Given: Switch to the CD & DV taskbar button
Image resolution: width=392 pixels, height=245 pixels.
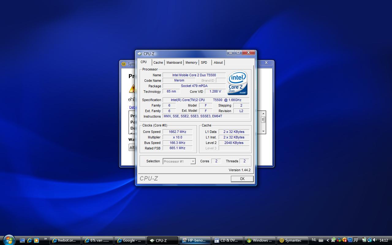Looking at the screenshot, I should (x=228, y=240).
